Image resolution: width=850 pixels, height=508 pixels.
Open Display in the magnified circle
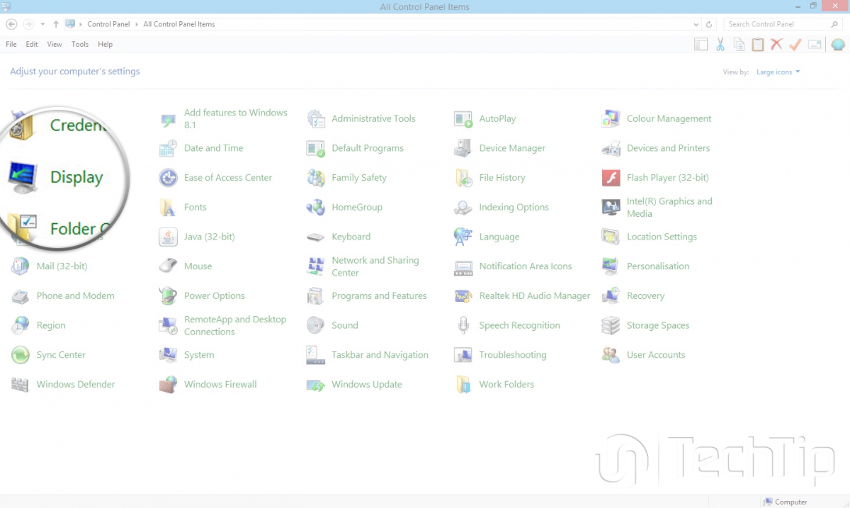[x=76, y=177]
